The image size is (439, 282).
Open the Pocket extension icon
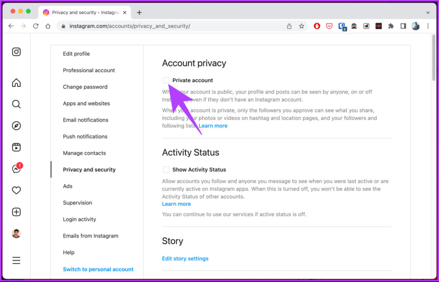click(x=329, y=26)
